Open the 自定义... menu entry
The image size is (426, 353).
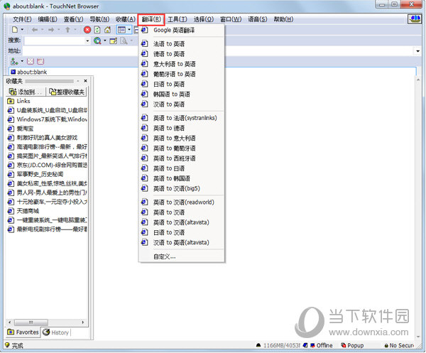[x=182, y=256]
